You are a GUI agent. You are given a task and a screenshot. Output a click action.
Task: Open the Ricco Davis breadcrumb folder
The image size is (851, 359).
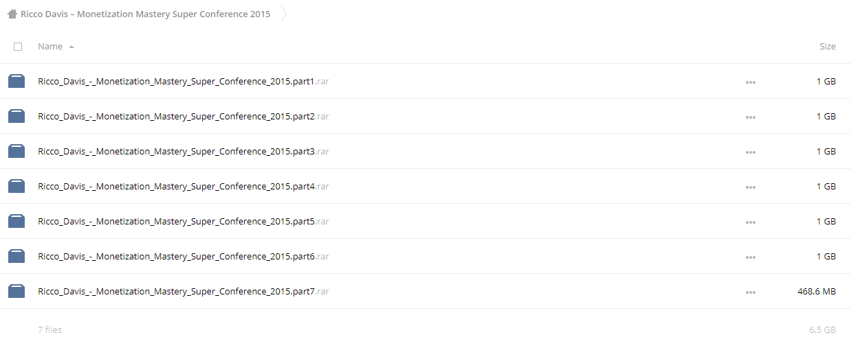(145, 14)
